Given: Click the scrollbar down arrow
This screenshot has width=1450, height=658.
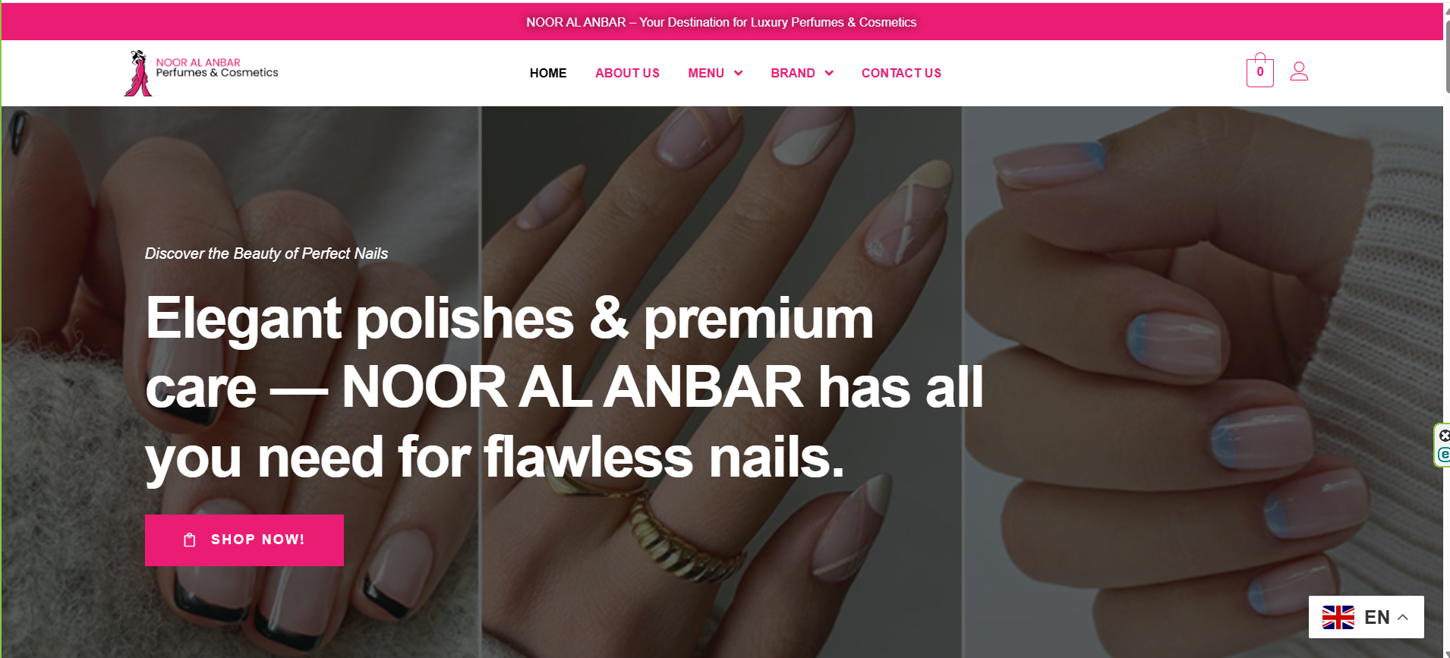Looking at the screenshot, I should click(1446, 653).
